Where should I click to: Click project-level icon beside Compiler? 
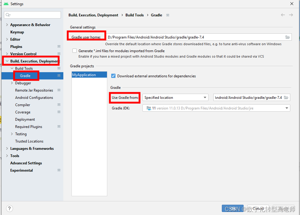(x=59, y=105)
